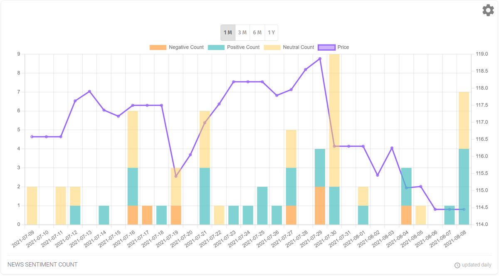Click the price point on 2021-08-08
The image size is (499, 276).
point(464,209)
